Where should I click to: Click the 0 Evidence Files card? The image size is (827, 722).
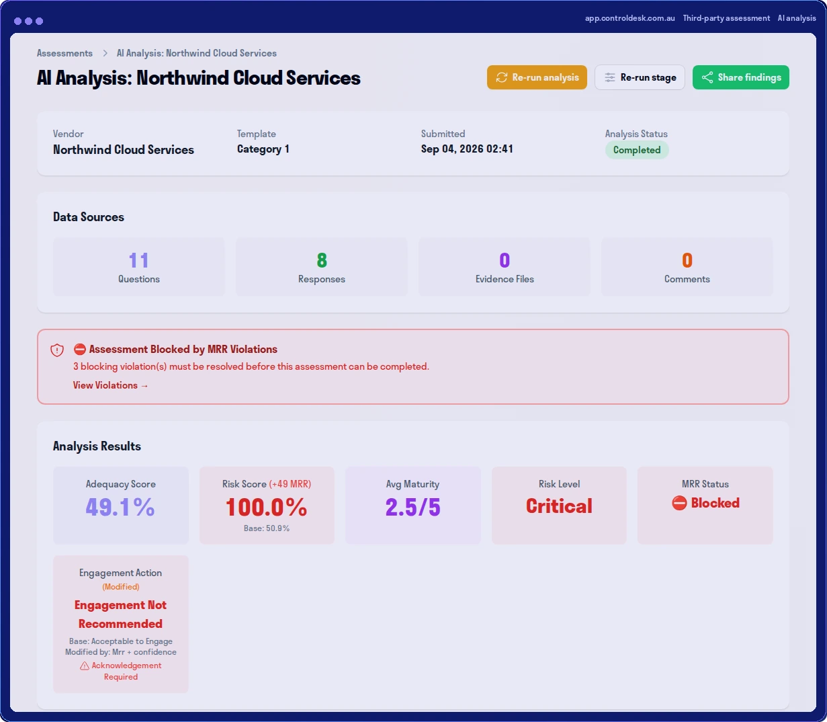[505, 267]
